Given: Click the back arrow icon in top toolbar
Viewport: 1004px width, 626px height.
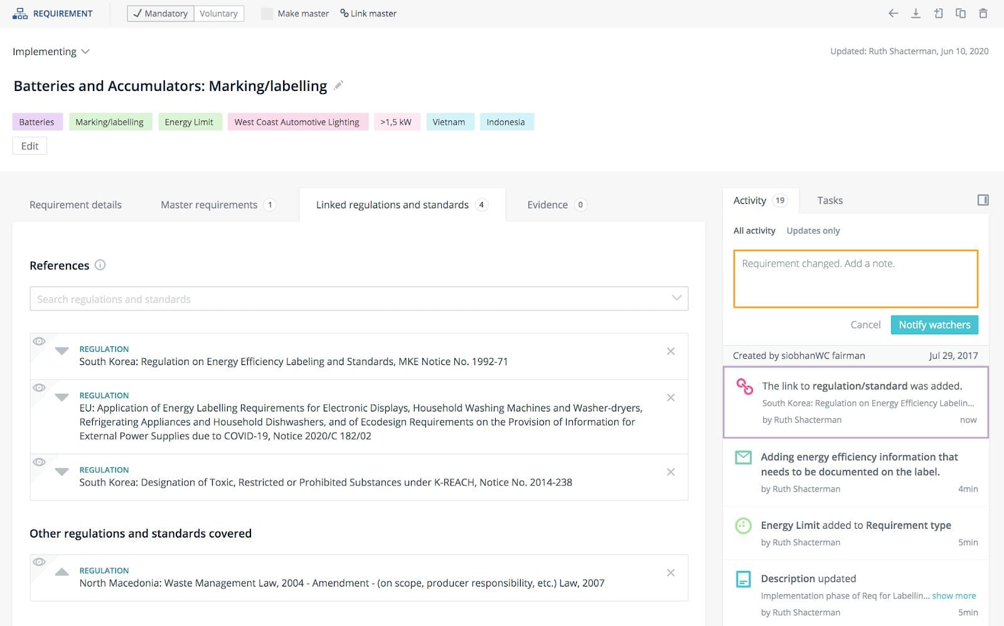Looking at the screenshot, I should coord(893,13).
